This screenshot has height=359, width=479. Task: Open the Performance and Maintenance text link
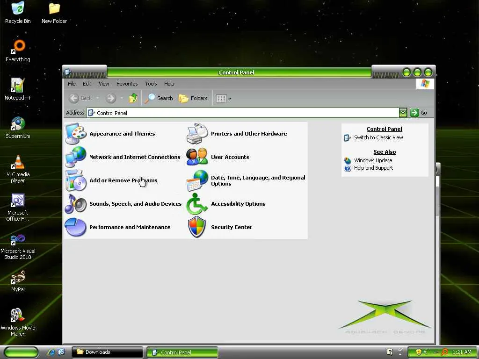[130, 227]
